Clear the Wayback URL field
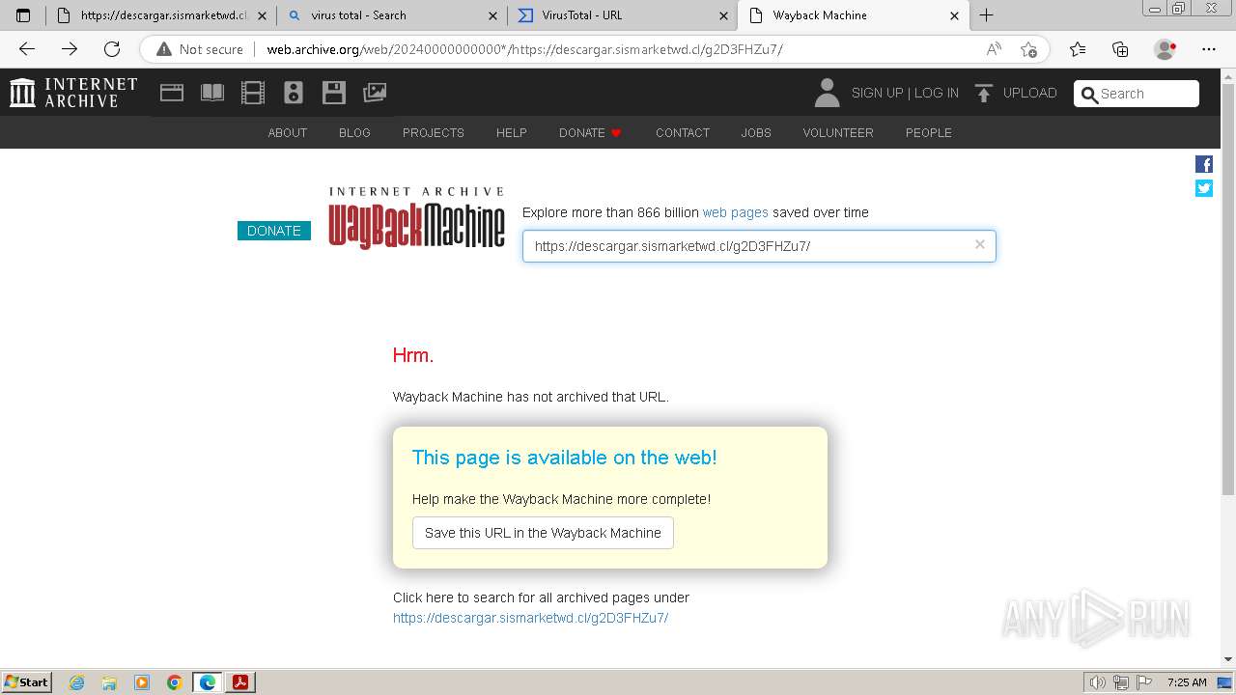The image size is (1236, 695). pyautogui.click(x=979, y=245)
